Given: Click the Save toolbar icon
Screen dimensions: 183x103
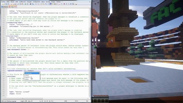Looking at the screenshot, I should [x=6, y=4].
